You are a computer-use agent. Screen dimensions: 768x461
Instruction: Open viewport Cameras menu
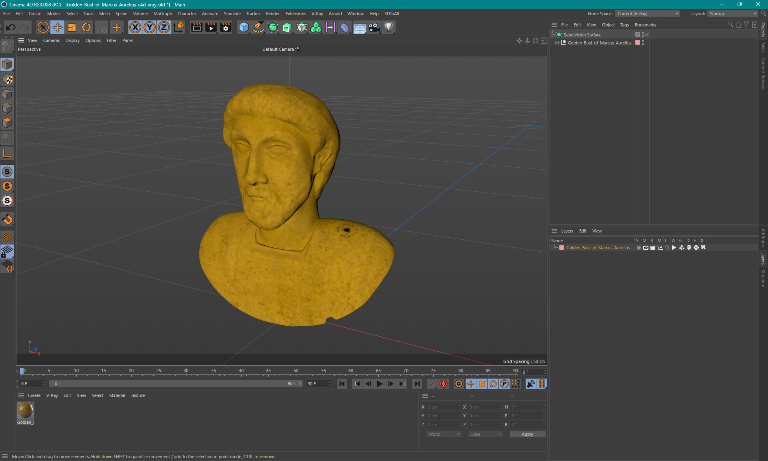click(51, 40)
